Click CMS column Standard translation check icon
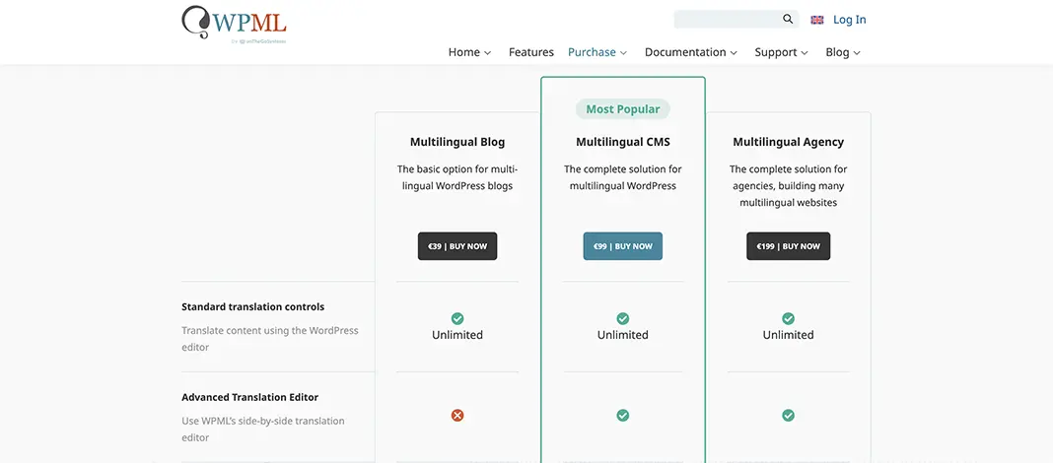1053x463 pixels. [622, 318]
